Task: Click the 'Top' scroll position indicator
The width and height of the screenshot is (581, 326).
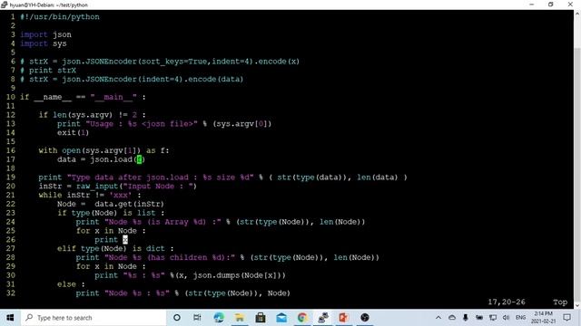Action: pos(560,302)
